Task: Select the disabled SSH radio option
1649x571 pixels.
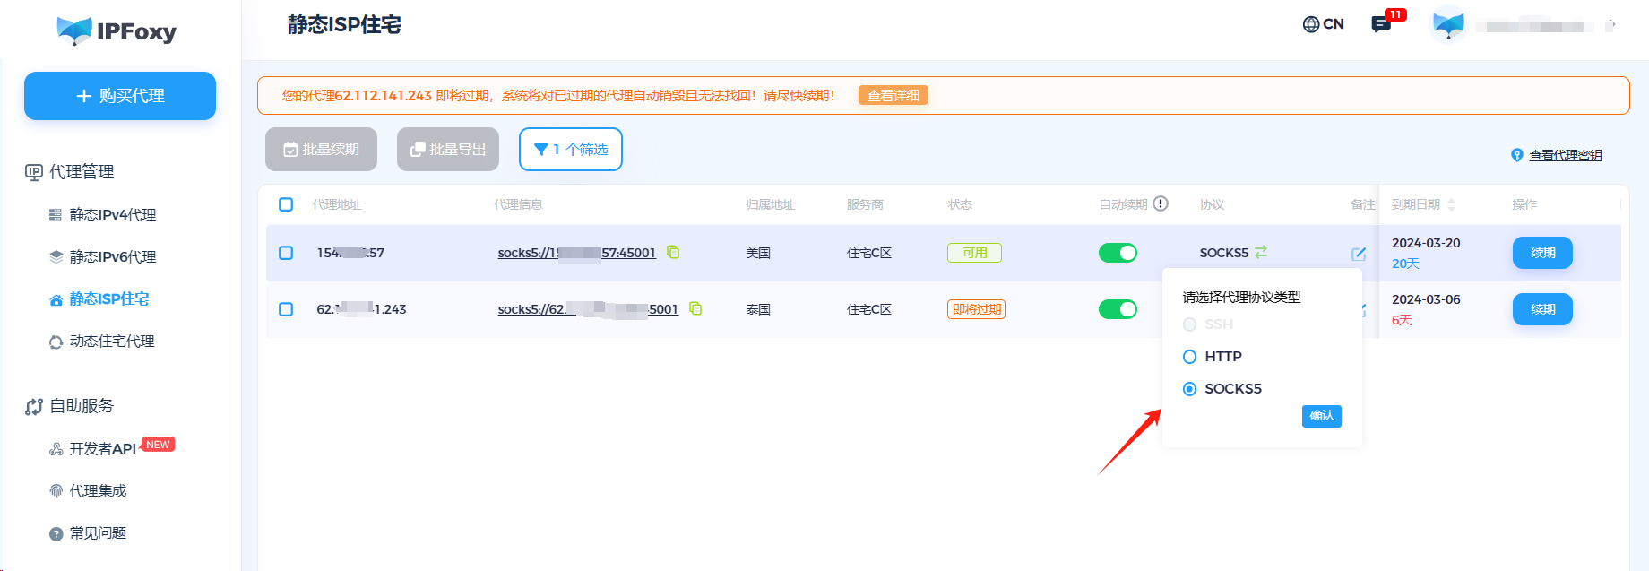Action: click(1189, 324)
